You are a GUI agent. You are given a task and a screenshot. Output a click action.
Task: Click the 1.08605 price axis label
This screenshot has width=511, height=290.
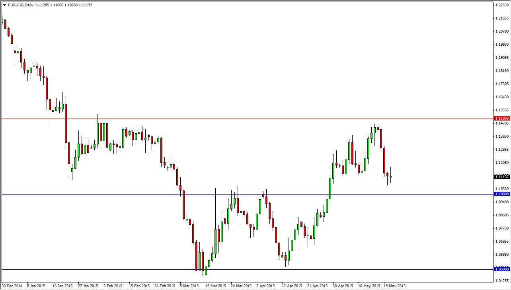(x=502, y=215)
